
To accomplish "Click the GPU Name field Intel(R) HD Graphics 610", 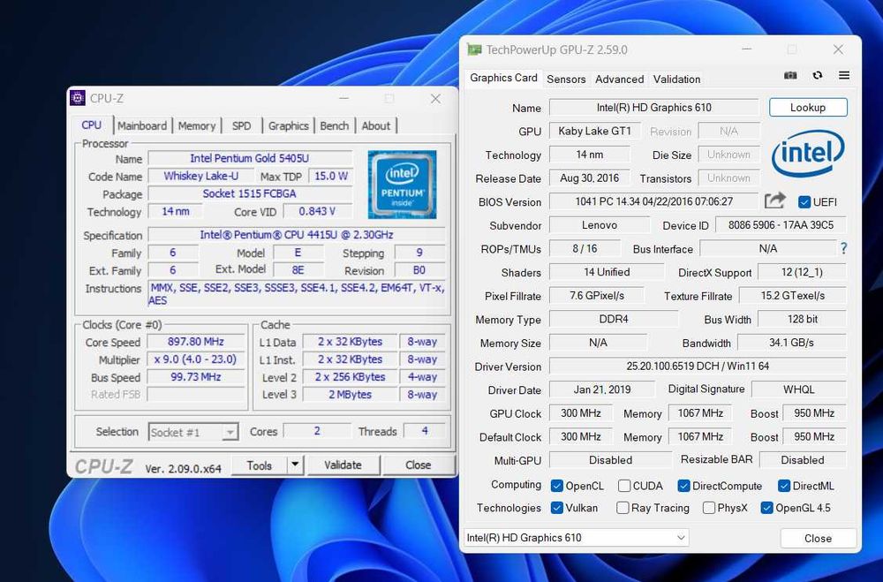I will [653, 107].
